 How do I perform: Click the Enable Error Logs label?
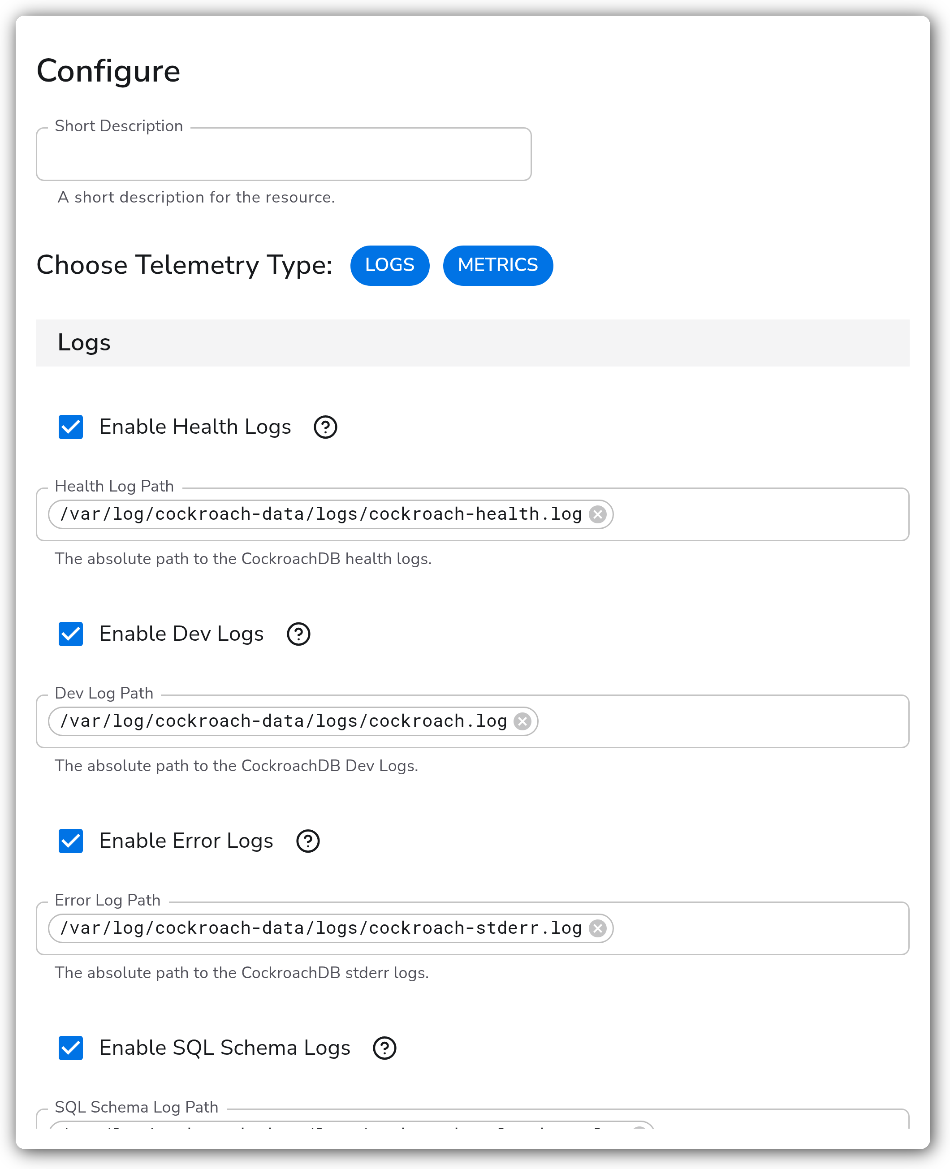186,841
